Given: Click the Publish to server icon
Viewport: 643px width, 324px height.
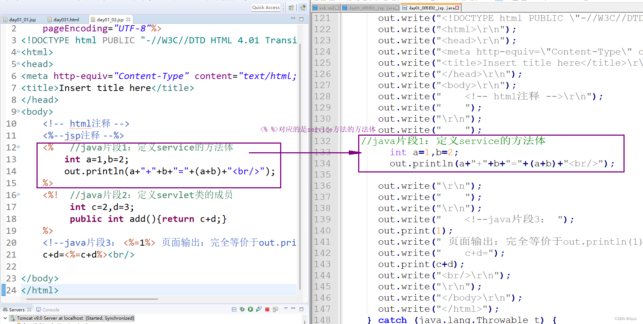Looking at the screenshot, I should 275,309.
